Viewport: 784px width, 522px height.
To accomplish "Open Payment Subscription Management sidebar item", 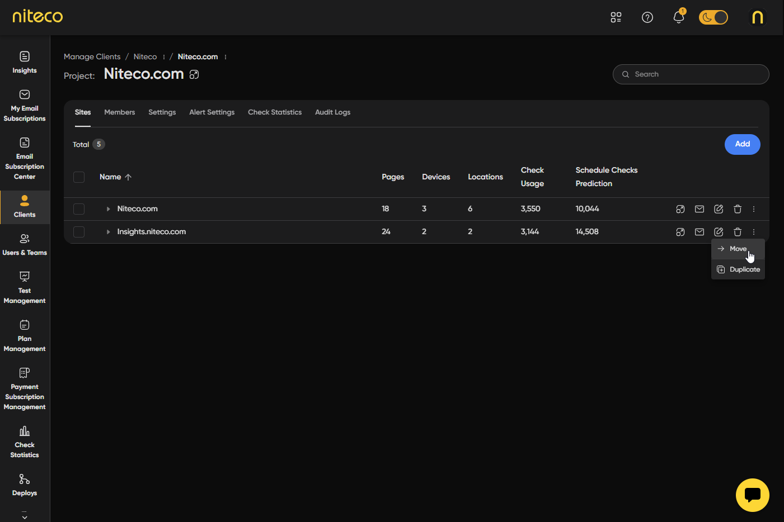I will [x=25, y=389].
